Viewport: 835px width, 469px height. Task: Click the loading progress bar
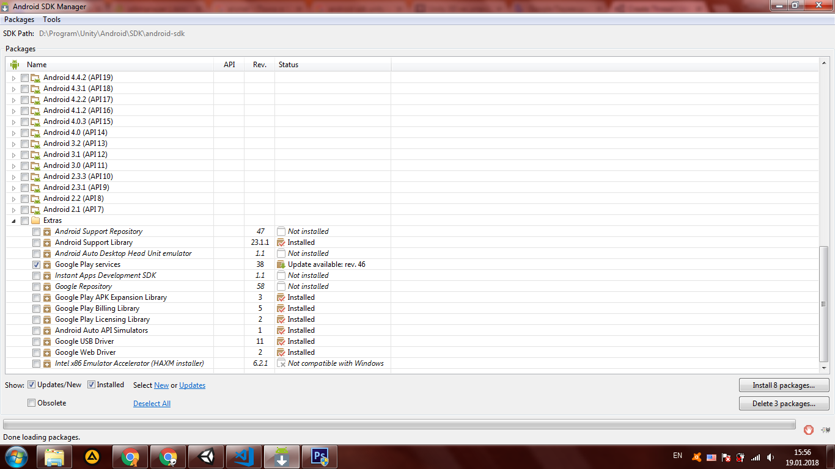400,424
